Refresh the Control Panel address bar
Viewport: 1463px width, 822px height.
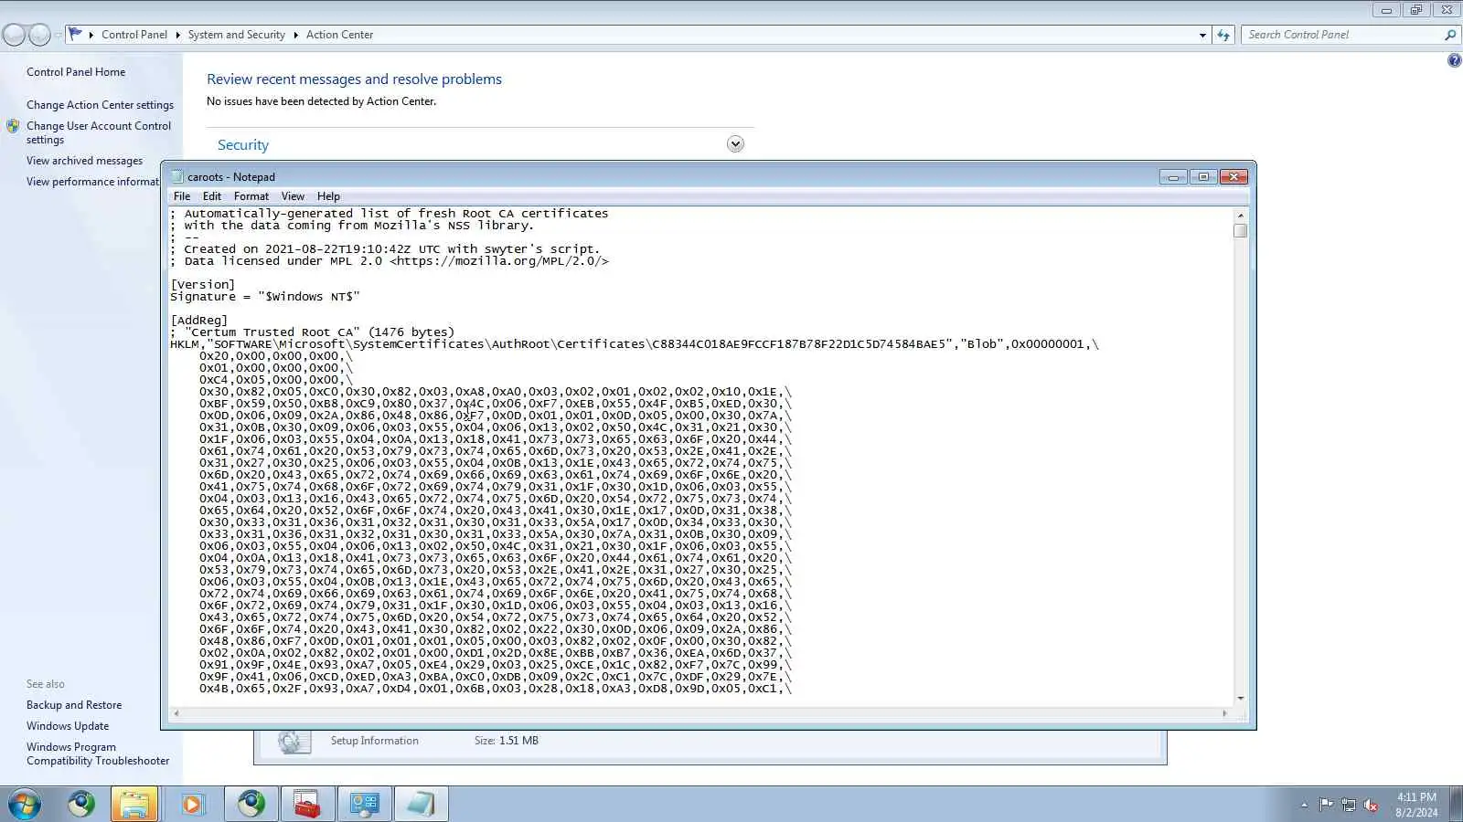pos(1223,35)
